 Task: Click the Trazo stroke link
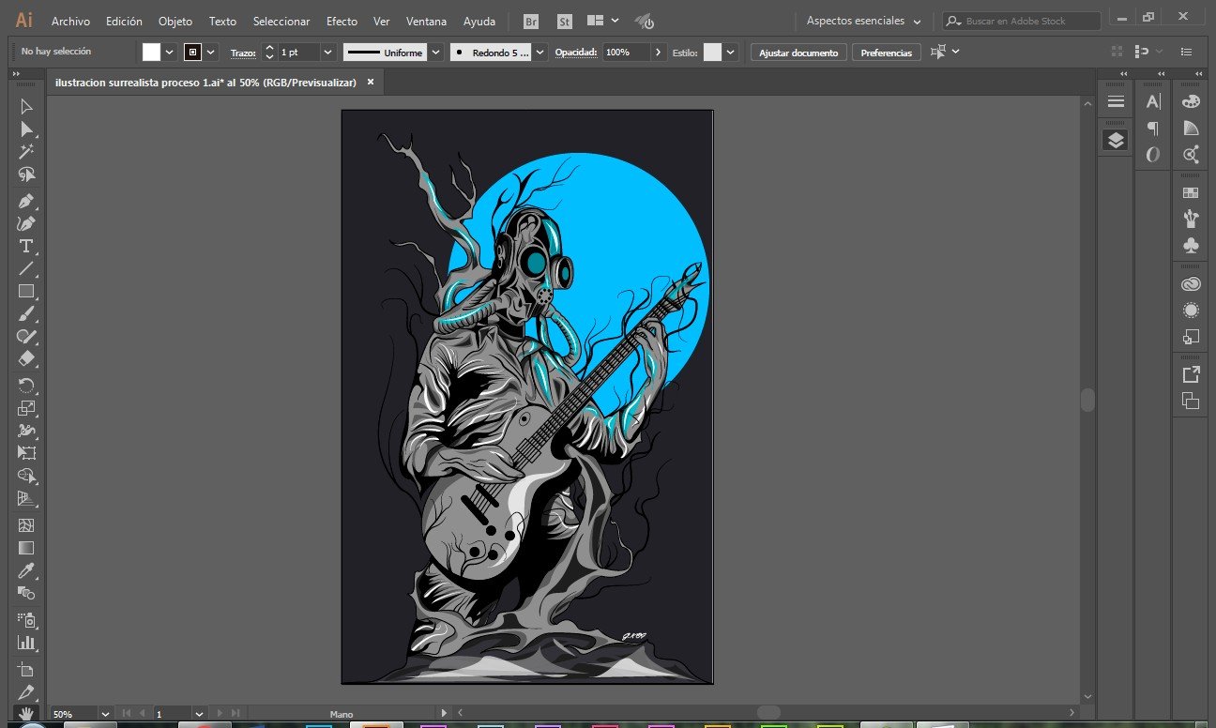click(x=243, y=53)
